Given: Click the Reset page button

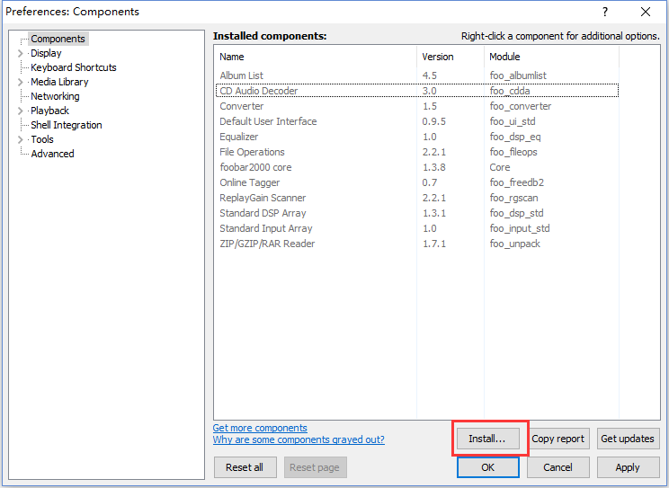Looking at the screenshot, I should coord(315,467).
